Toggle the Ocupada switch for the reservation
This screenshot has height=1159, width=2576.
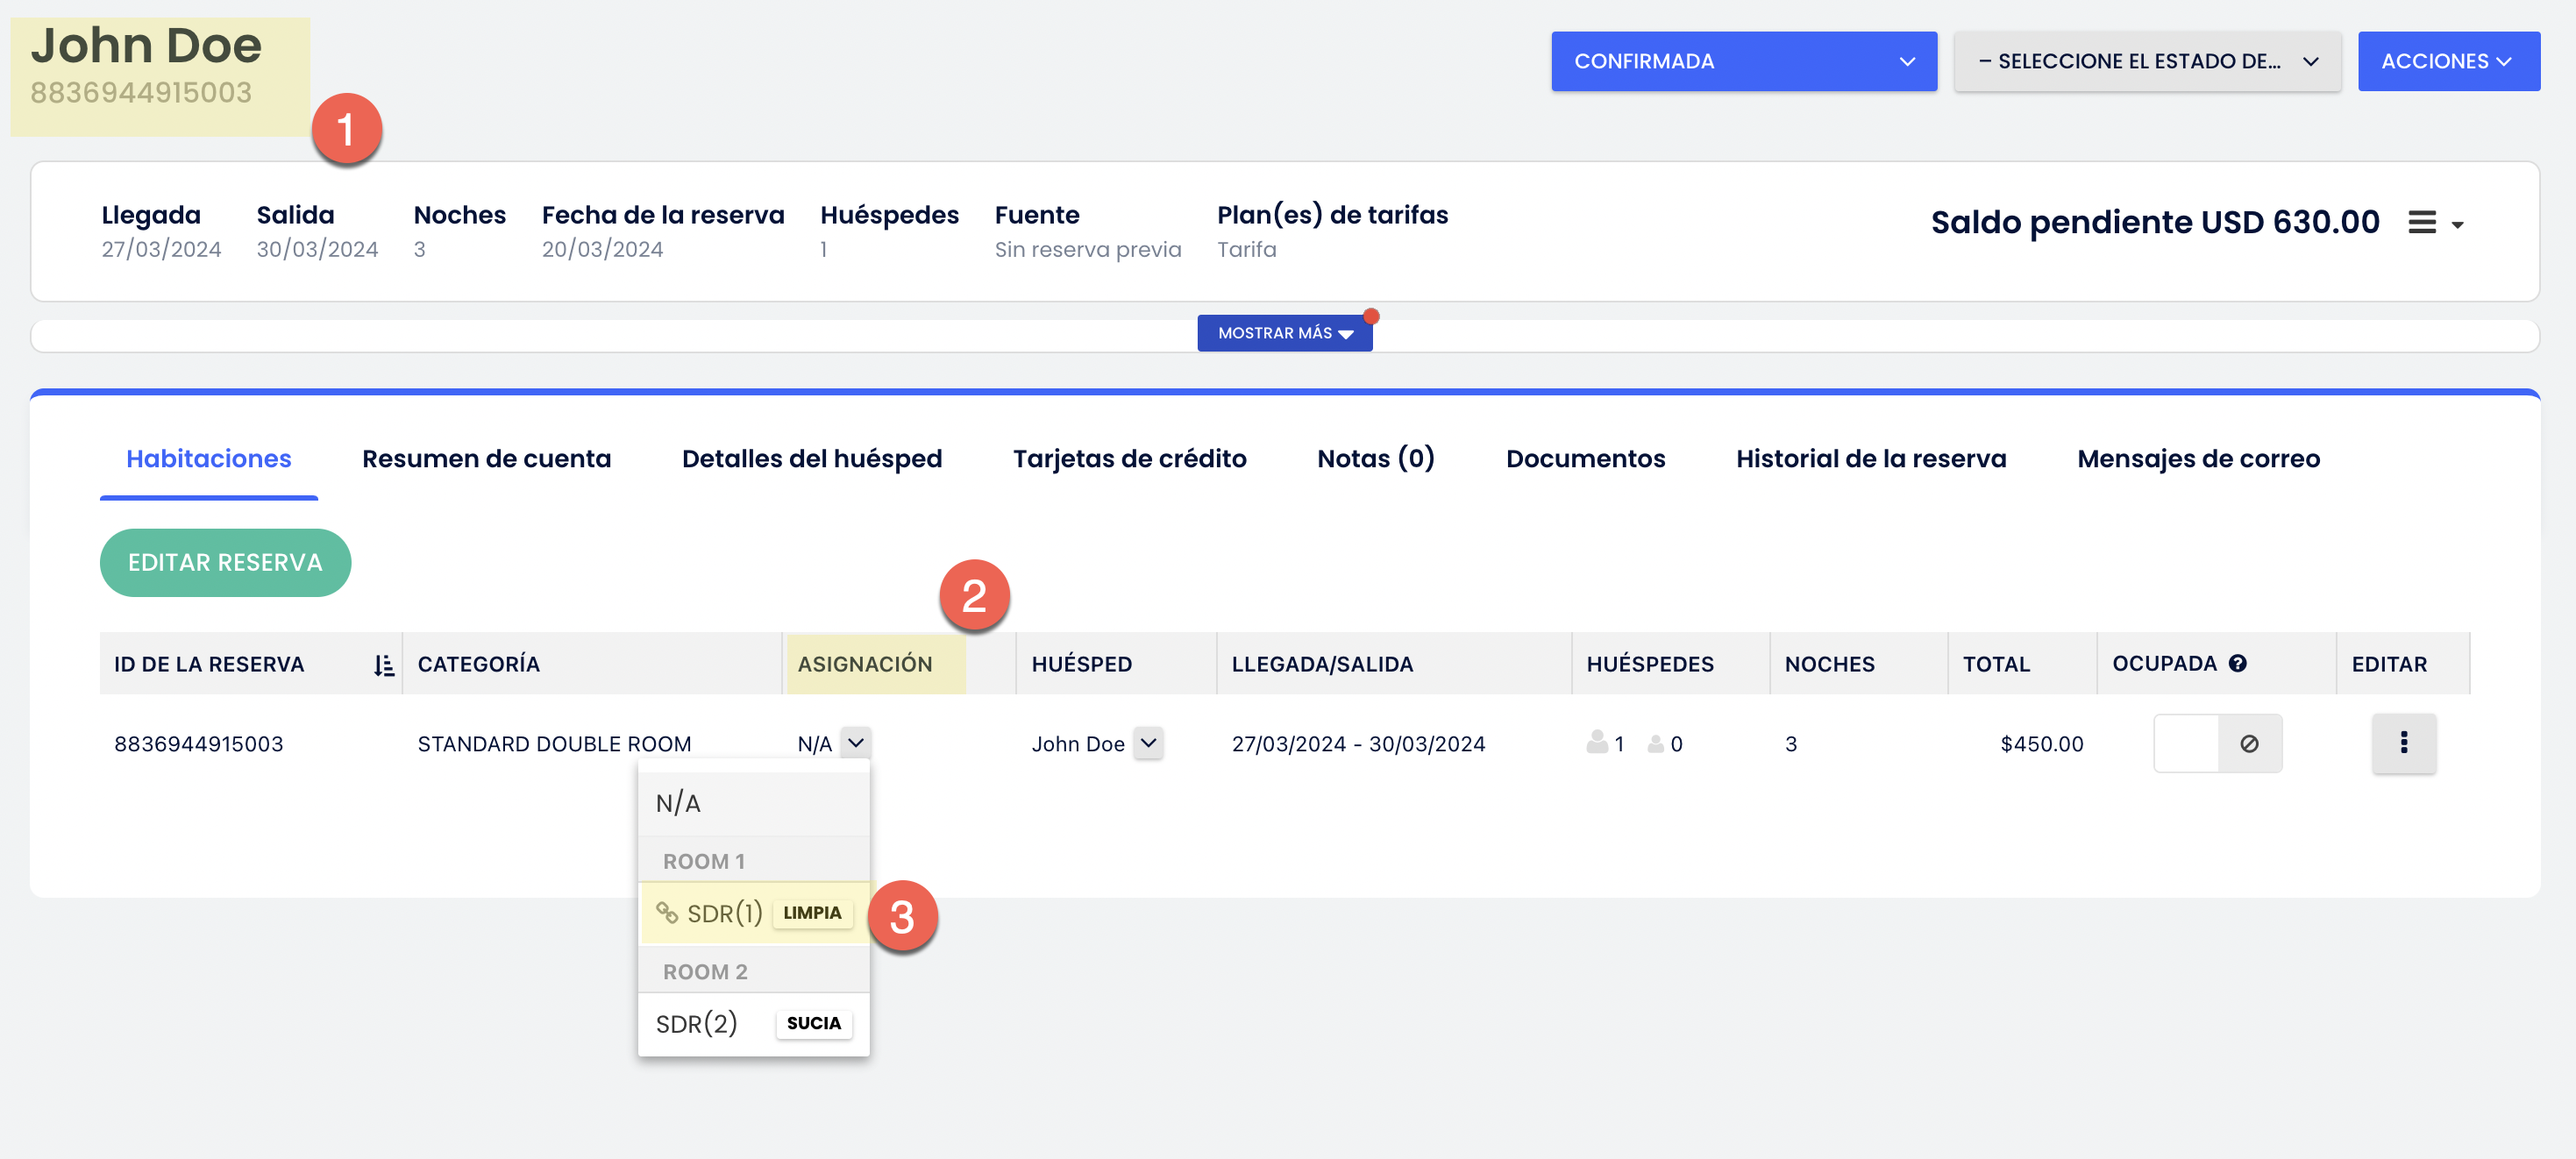(x=2187, y=743)
